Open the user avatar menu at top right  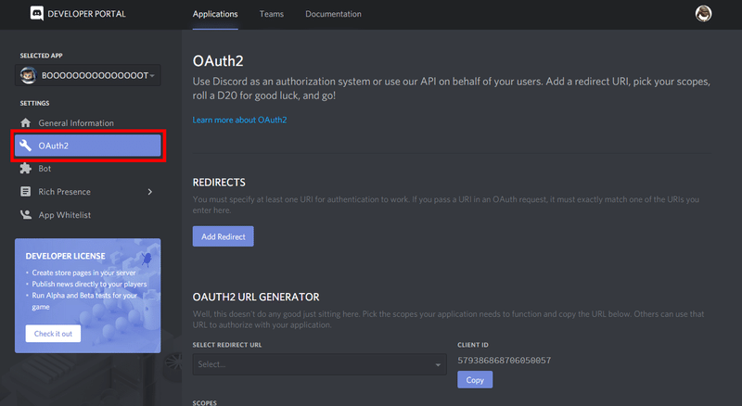pyautogui.click(x=703, y=14)
